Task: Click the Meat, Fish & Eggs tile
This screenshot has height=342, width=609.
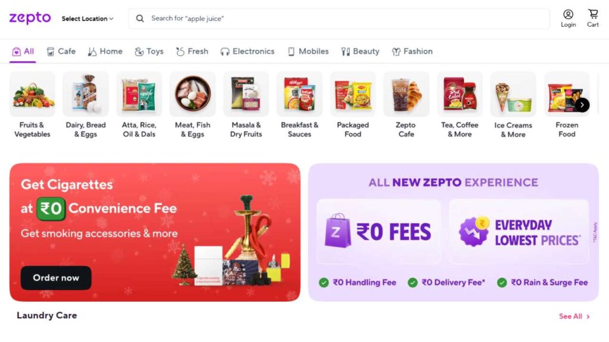Action: [193, 105]
